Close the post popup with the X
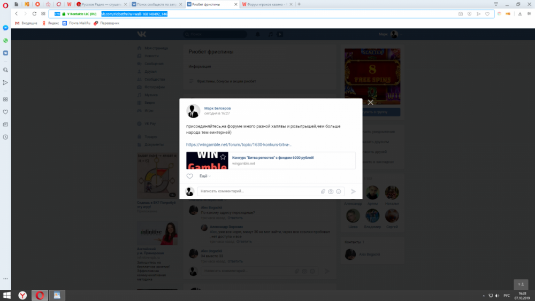The image size is (535, 301). tap(370, 102)
